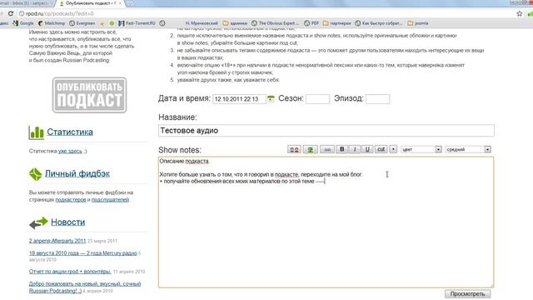533x300 pixels.
Task: Click the Личный фидбэк green icon
Action: [35, 174]
